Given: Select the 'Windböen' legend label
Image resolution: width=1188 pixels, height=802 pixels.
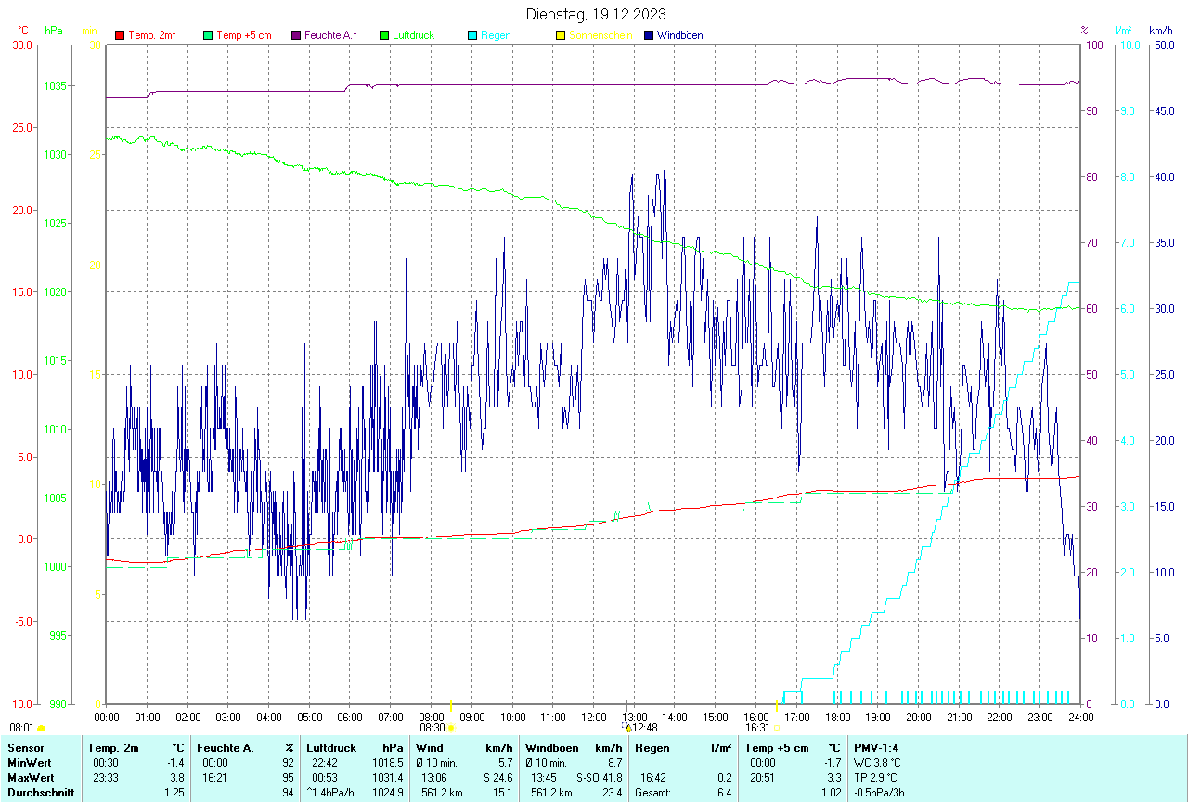Looking at the screenshot, I should point(679,35).
